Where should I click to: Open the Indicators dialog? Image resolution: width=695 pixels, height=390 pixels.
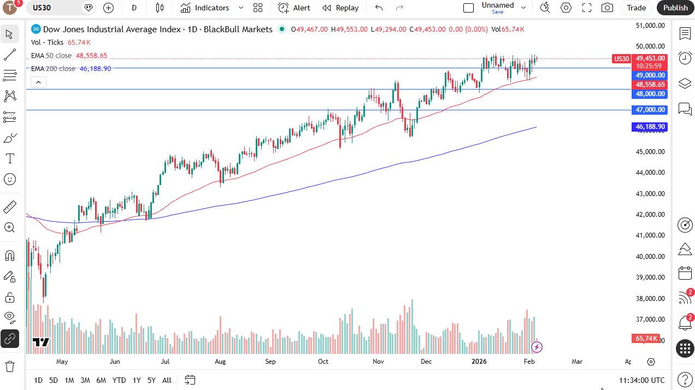point(205,8)
